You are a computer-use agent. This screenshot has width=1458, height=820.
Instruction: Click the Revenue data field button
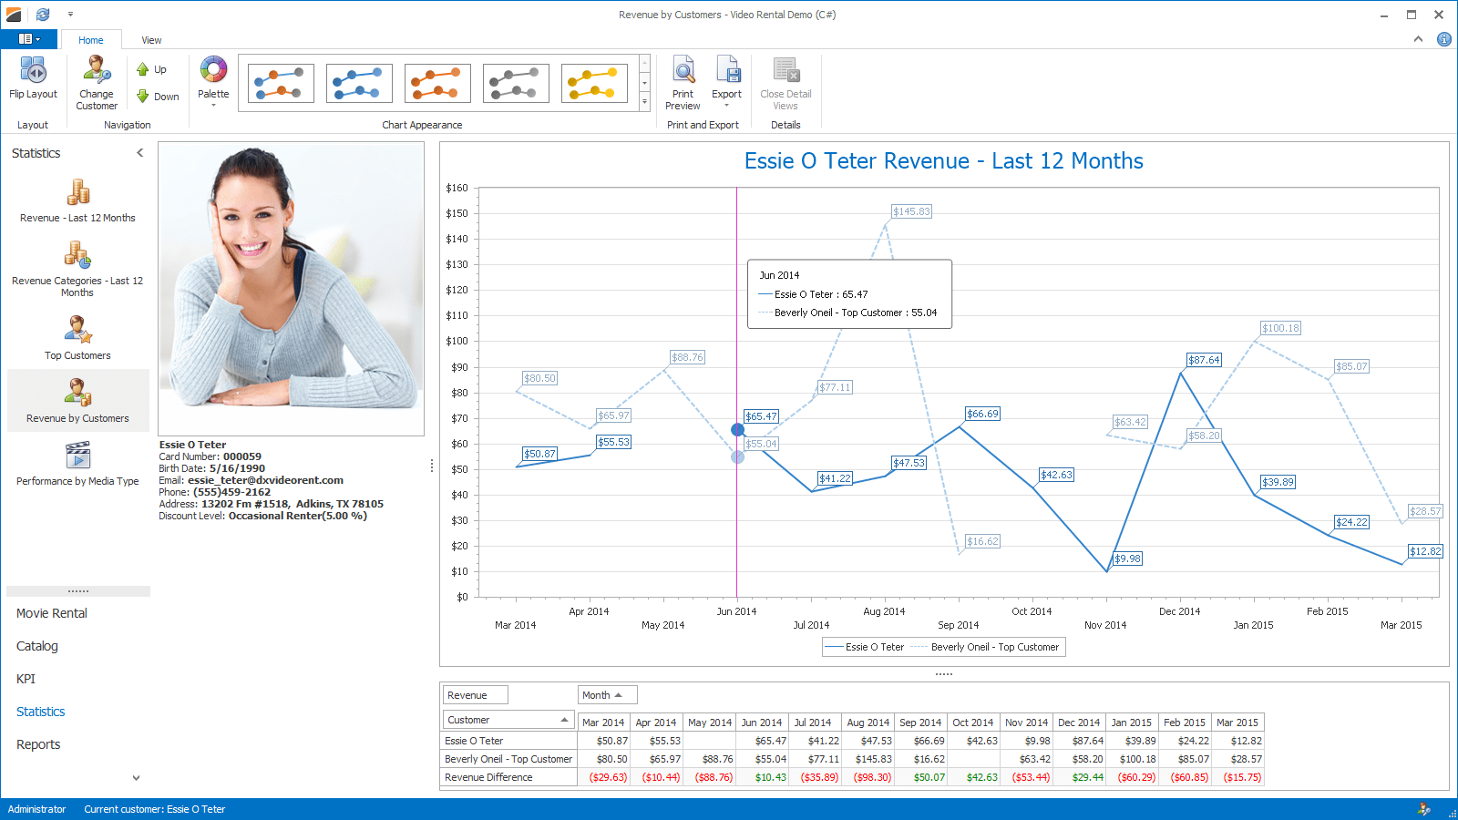475,695
